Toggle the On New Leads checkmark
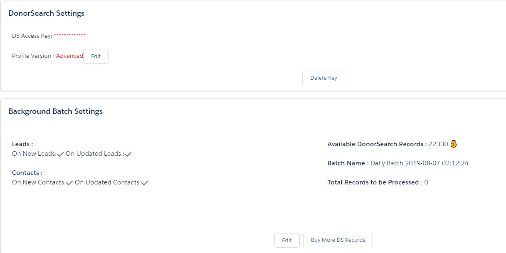The height and width of the screenshot is (253, 506). [60, 154]
